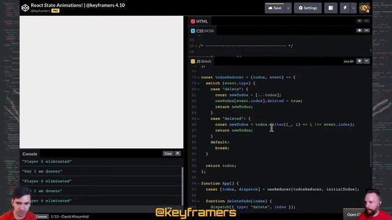The width and height of the screenshot is (392, 220).
Task: Select the HTML editor tab
Action: 200,21
